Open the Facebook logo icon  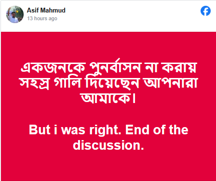tap(205, 11)
